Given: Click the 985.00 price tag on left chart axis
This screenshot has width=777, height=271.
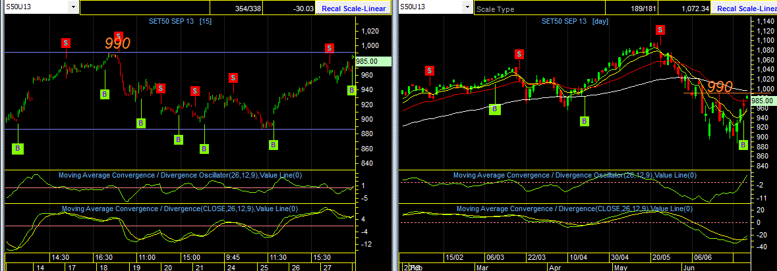Looking at the screenshot, I should click(373, 61).
